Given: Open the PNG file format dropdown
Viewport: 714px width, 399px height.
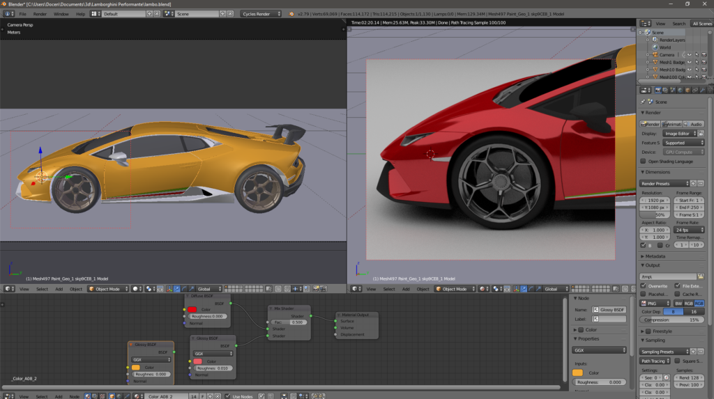Looking at the screenshot, I should click(x=656, y=304).
